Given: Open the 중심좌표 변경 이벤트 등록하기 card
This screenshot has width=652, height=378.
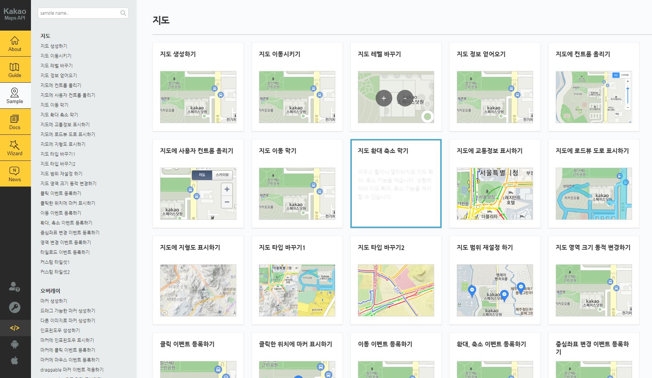Looking at the screenshot, I should (594, 355).
